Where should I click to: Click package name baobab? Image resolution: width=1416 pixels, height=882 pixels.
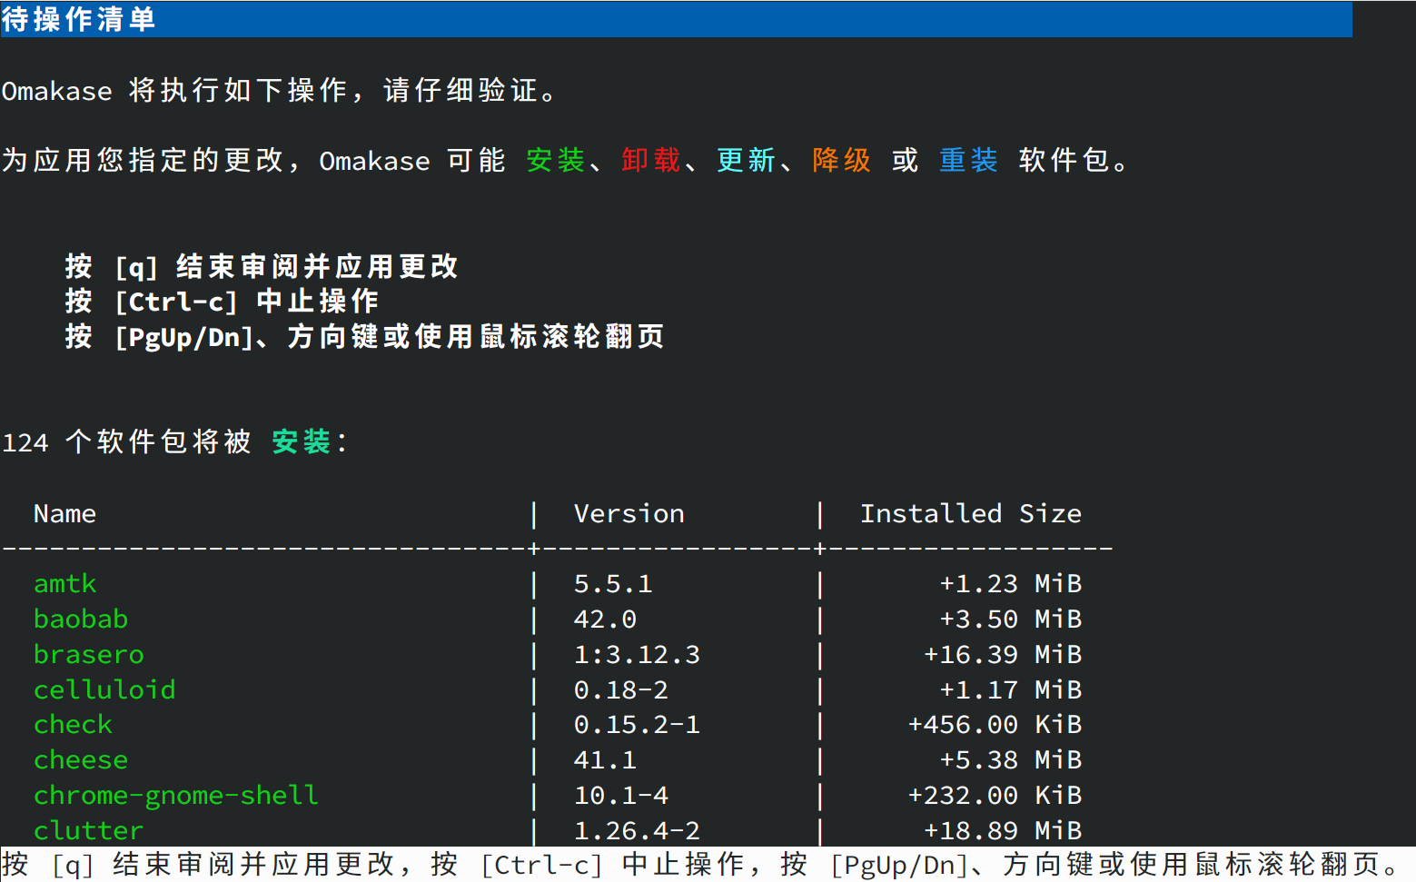point(81,619)
